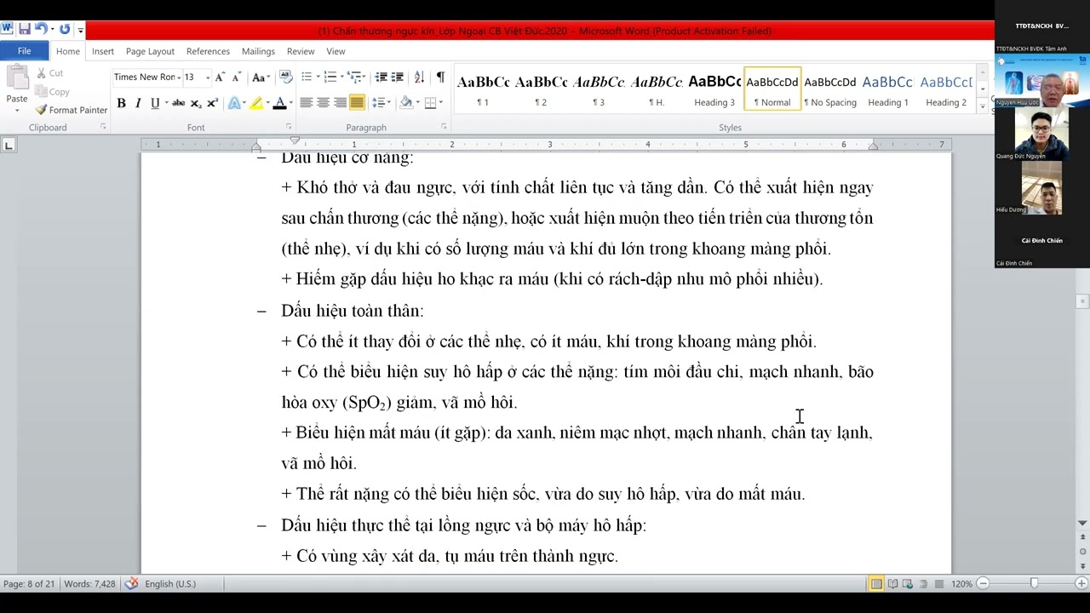Apply superscript formatting
The height and width of the screenshot is (613, 1090).
tap(212, 103)
